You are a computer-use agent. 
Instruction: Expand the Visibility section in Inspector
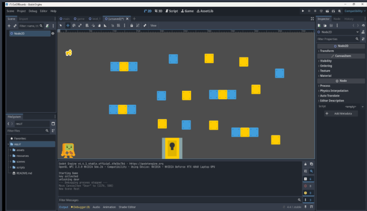341,61
